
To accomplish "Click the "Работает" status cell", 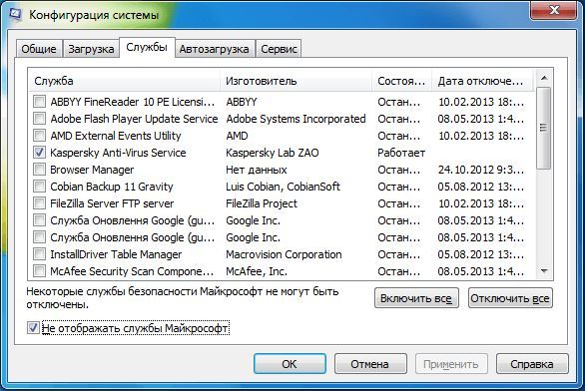I will click(x=401, y=153).
